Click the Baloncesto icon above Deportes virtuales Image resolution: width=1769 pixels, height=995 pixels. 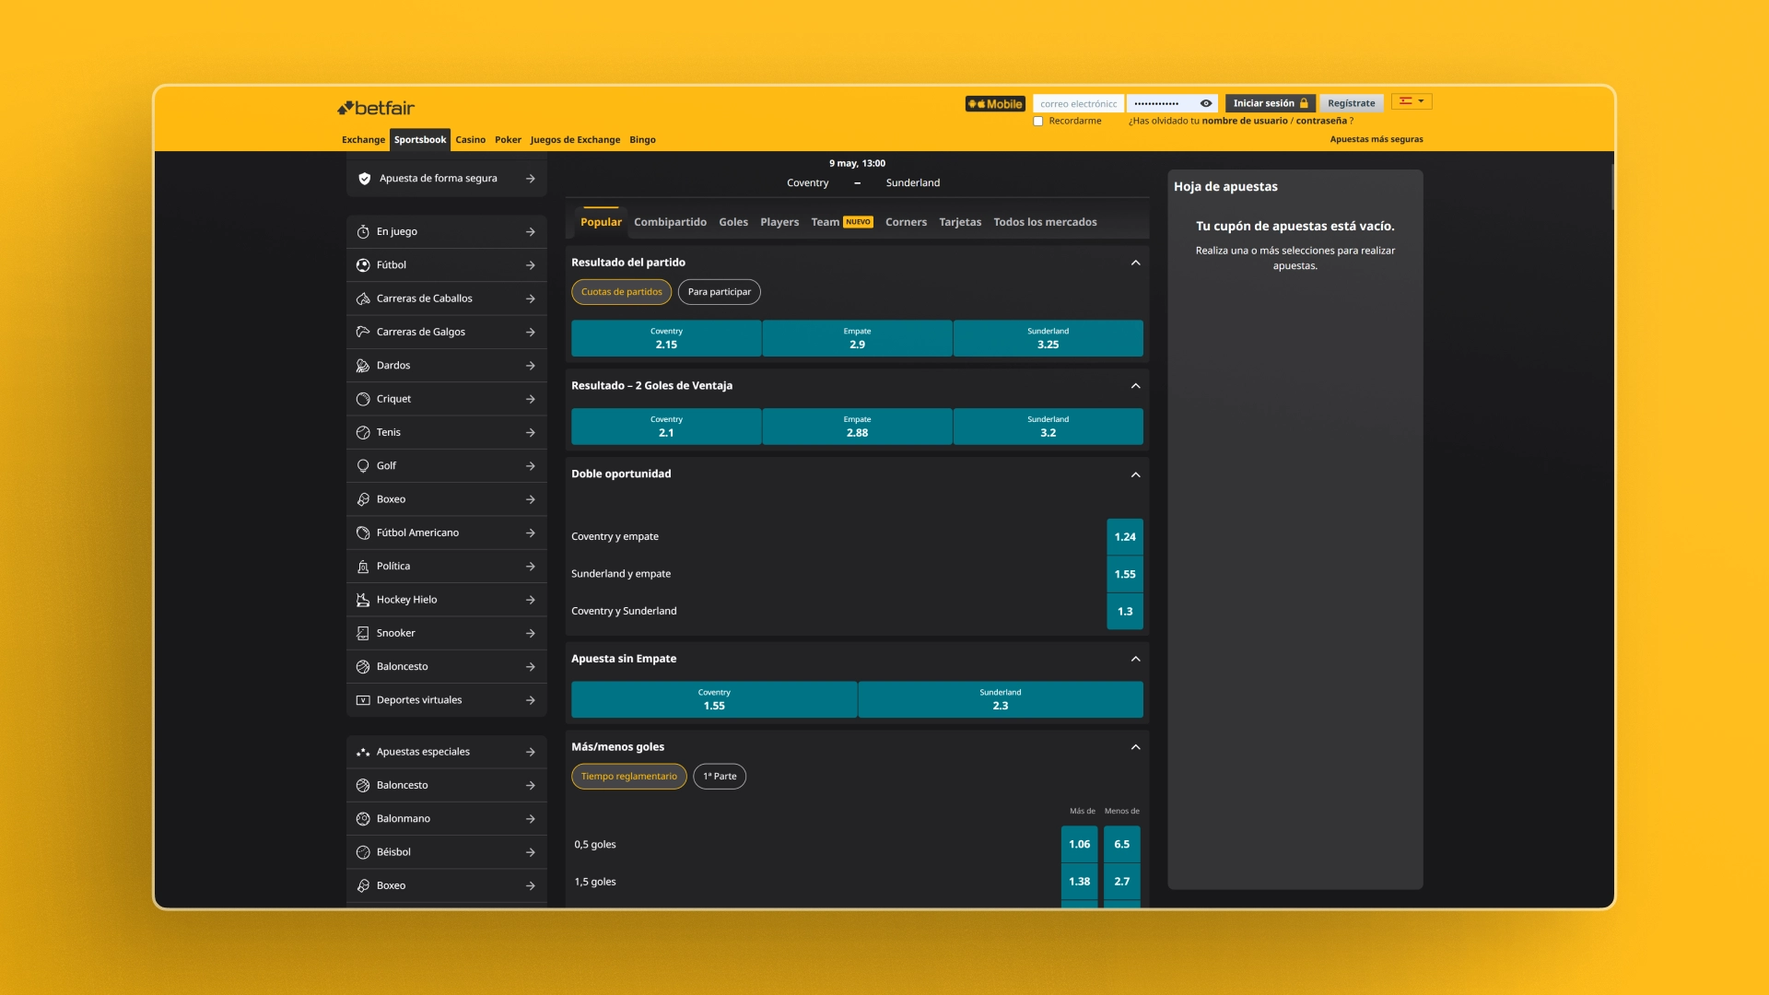click(x=363, y=667)
